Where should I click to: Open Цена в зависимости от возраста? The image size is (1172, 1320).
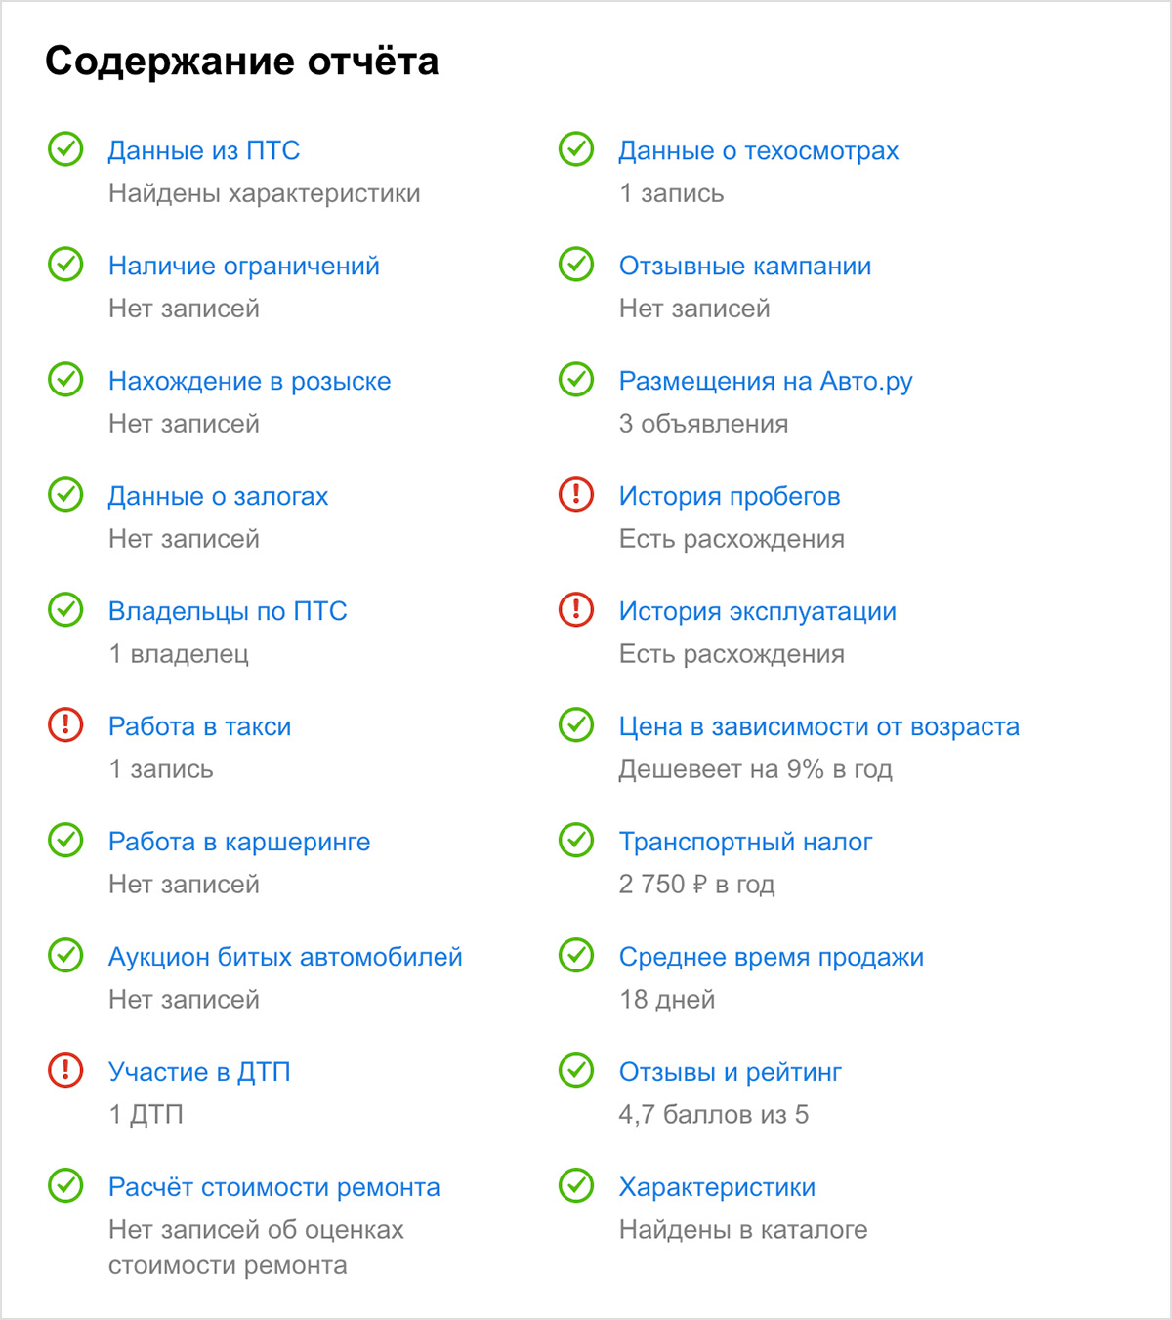pos(819,727)
